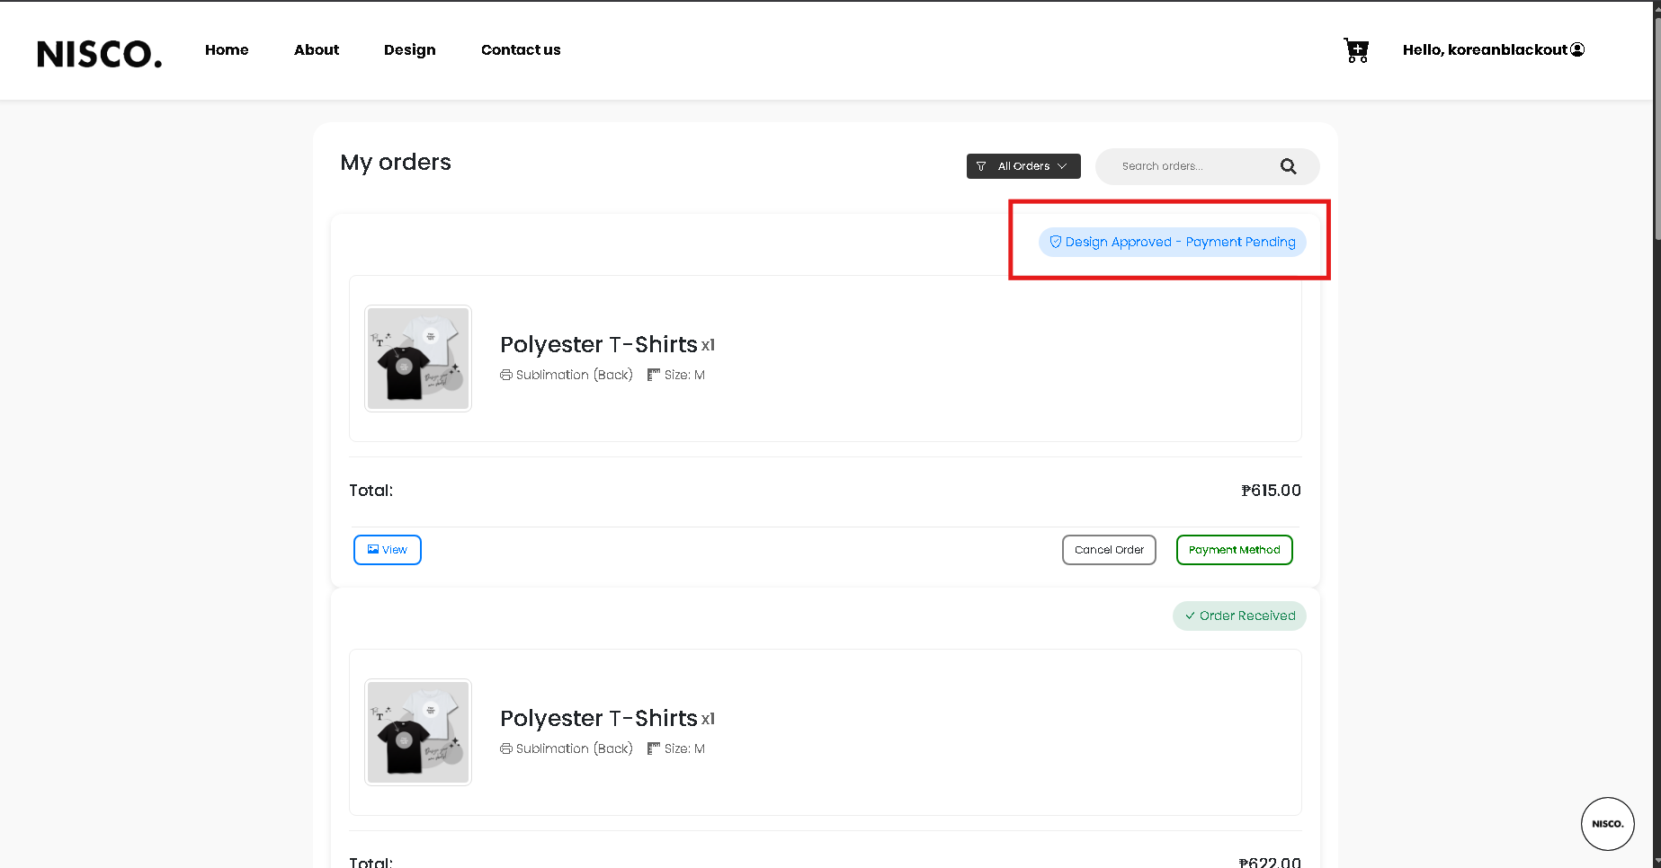Image resolution: width=1661 pixels, height=868 pixels.
Task: Click the Order Received checkmark icon
Action: [x=1190, y=616]
